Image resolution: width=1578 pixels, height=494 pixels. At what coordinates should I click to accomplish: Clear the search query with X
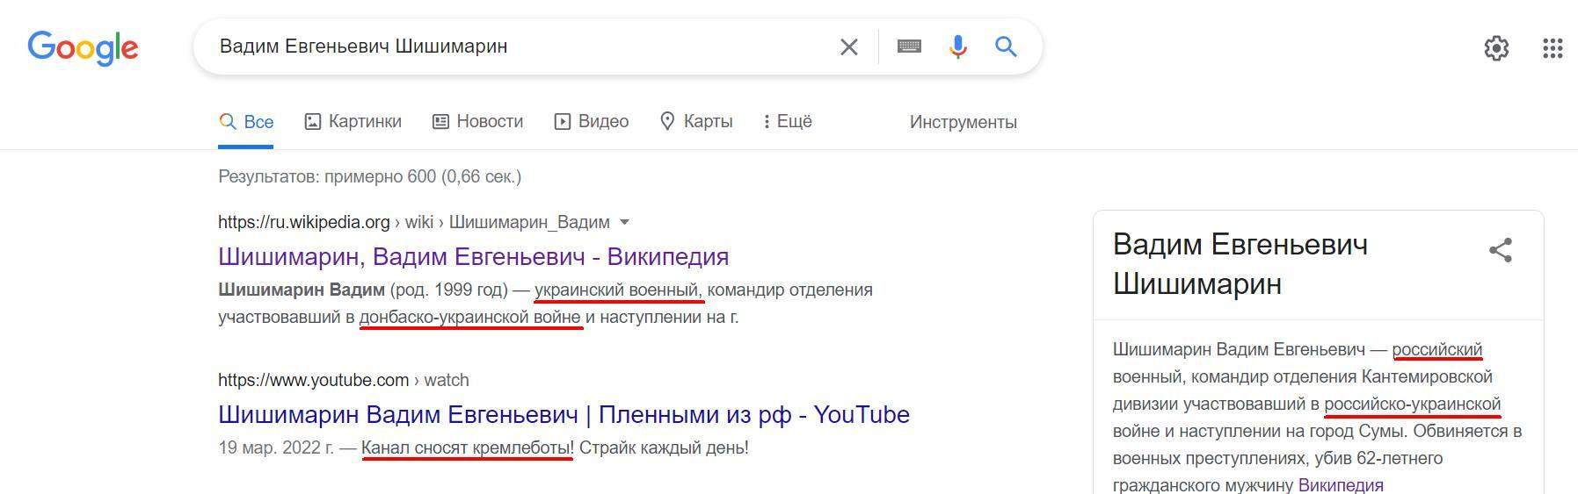click(848, 47)
